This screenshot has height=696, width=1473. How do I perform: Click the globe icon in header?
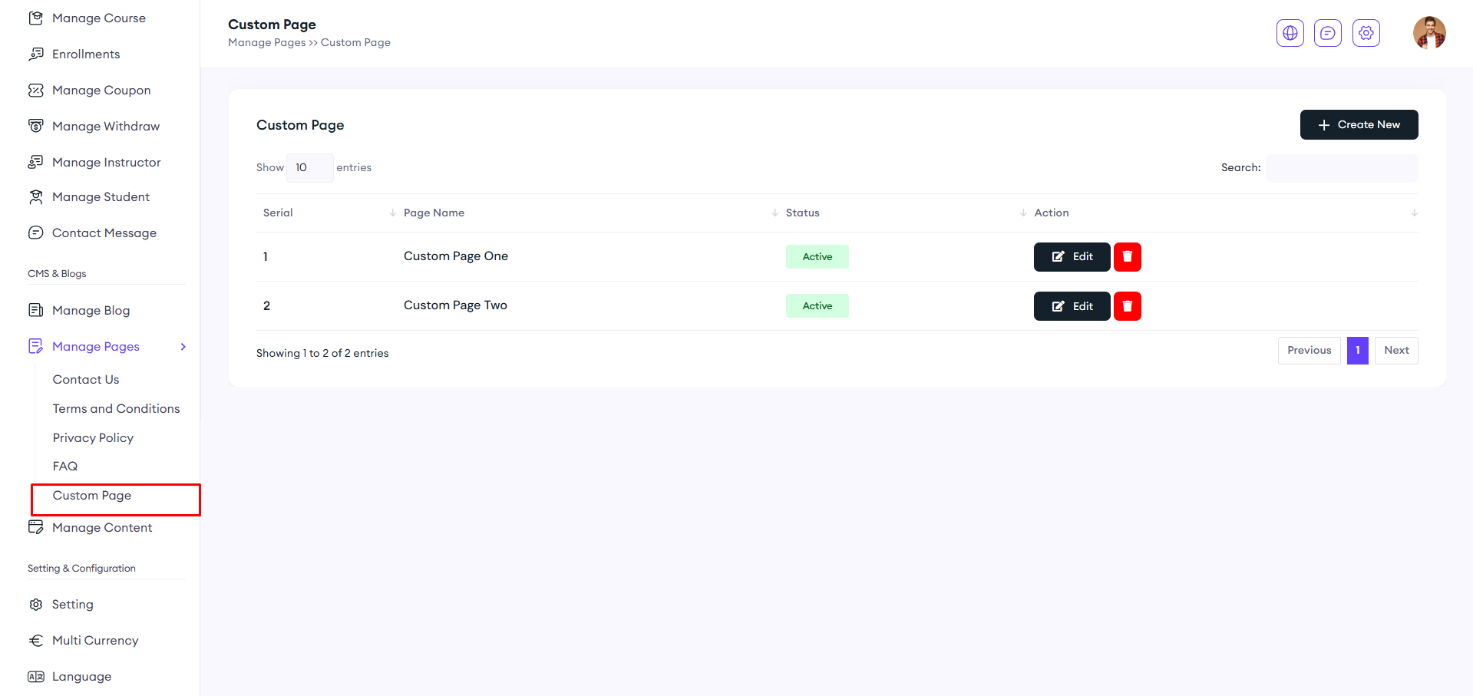click(1290, 33)
